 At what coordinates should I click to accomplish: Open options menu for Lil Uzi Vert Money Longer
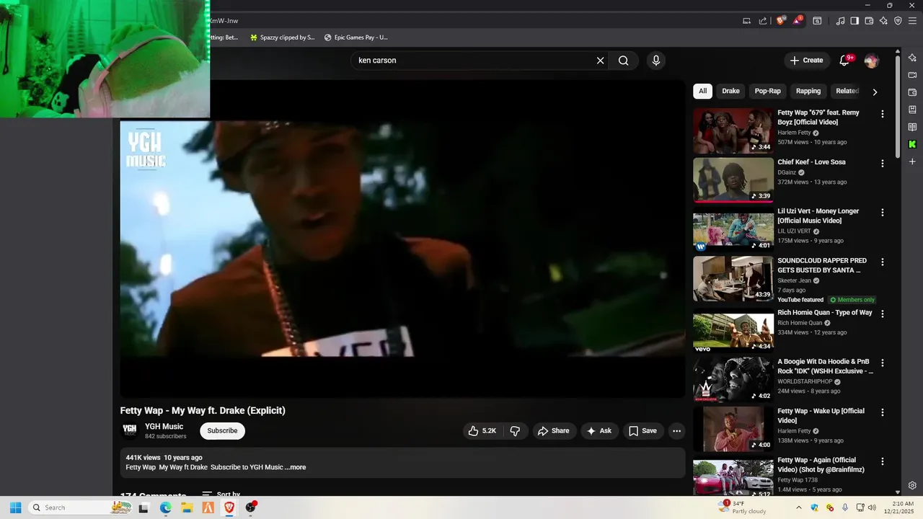882,213
